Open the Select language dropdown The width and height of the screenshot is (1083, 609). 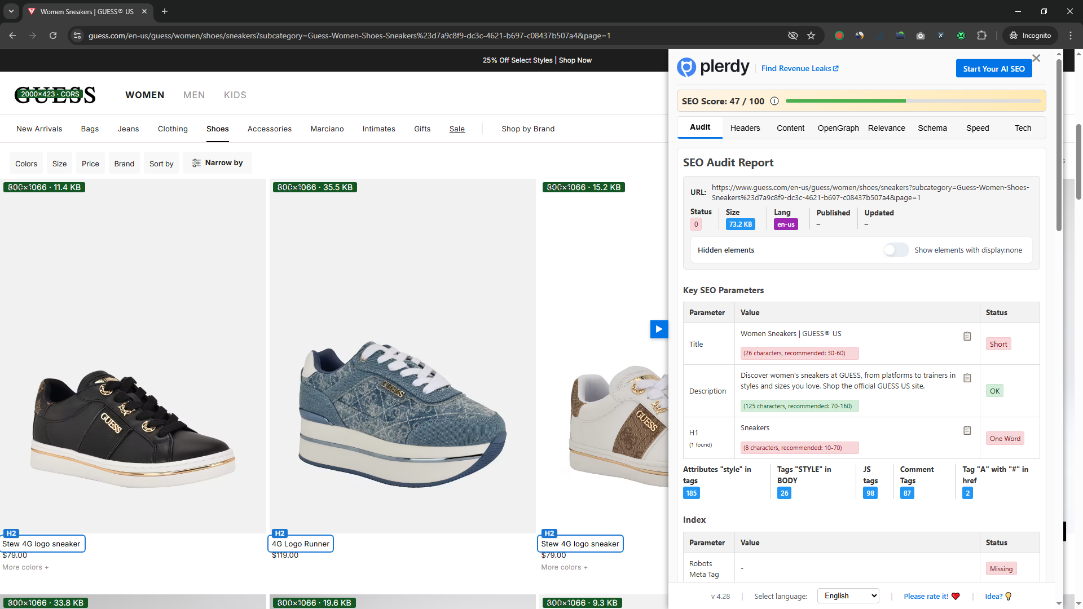click(848, 596)
